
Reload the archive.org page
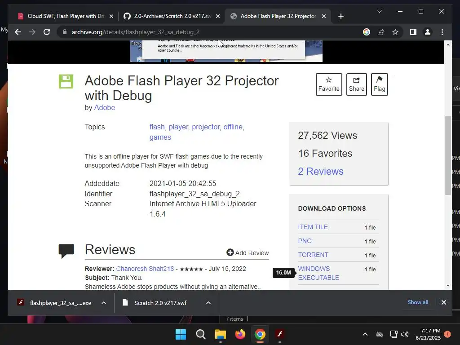click(x=47, y=32)
